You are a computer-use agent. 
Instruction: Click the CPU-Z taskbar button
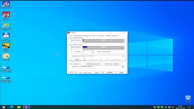(x=26, y=107)
